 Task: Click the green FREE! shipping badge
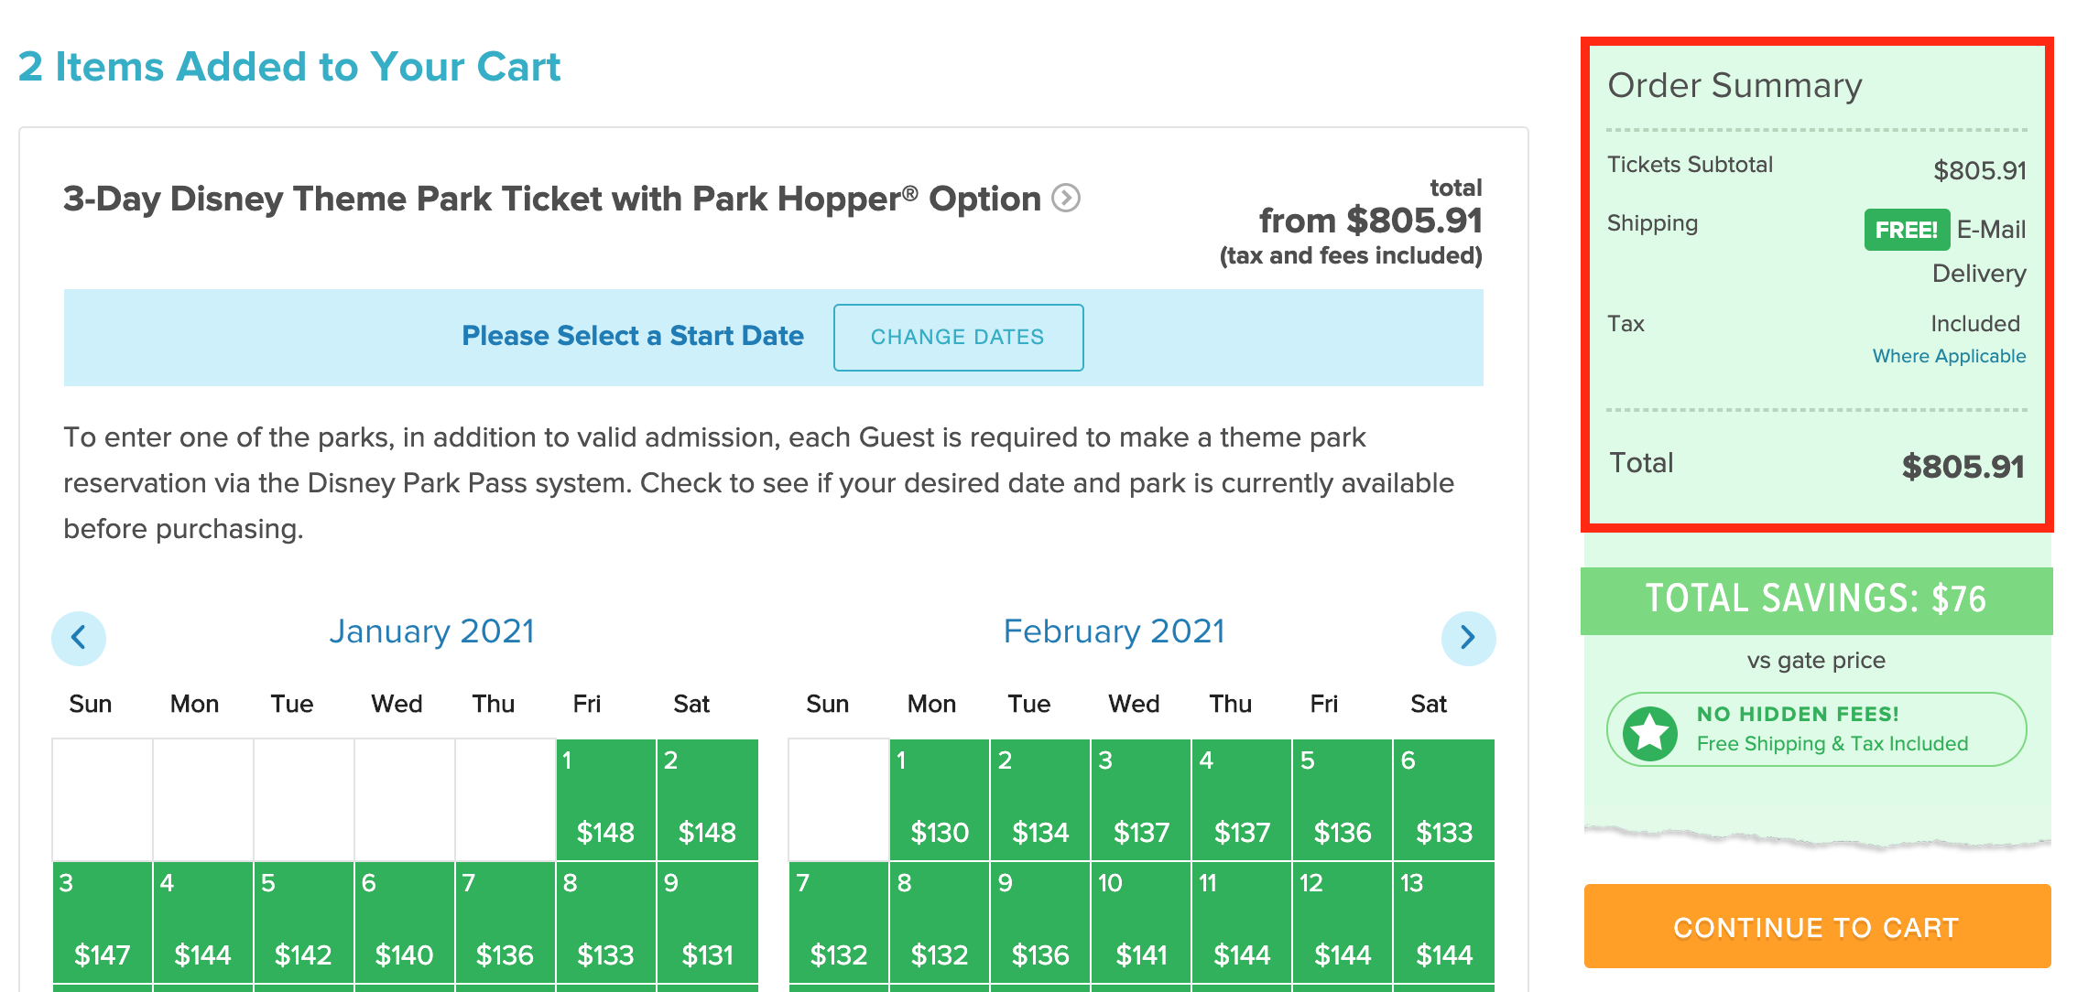[1906, 230]
